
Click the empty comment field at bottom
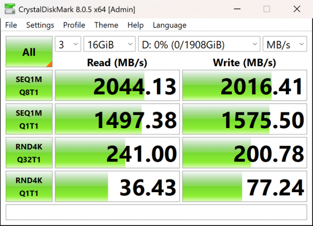[x=156, y=212]
